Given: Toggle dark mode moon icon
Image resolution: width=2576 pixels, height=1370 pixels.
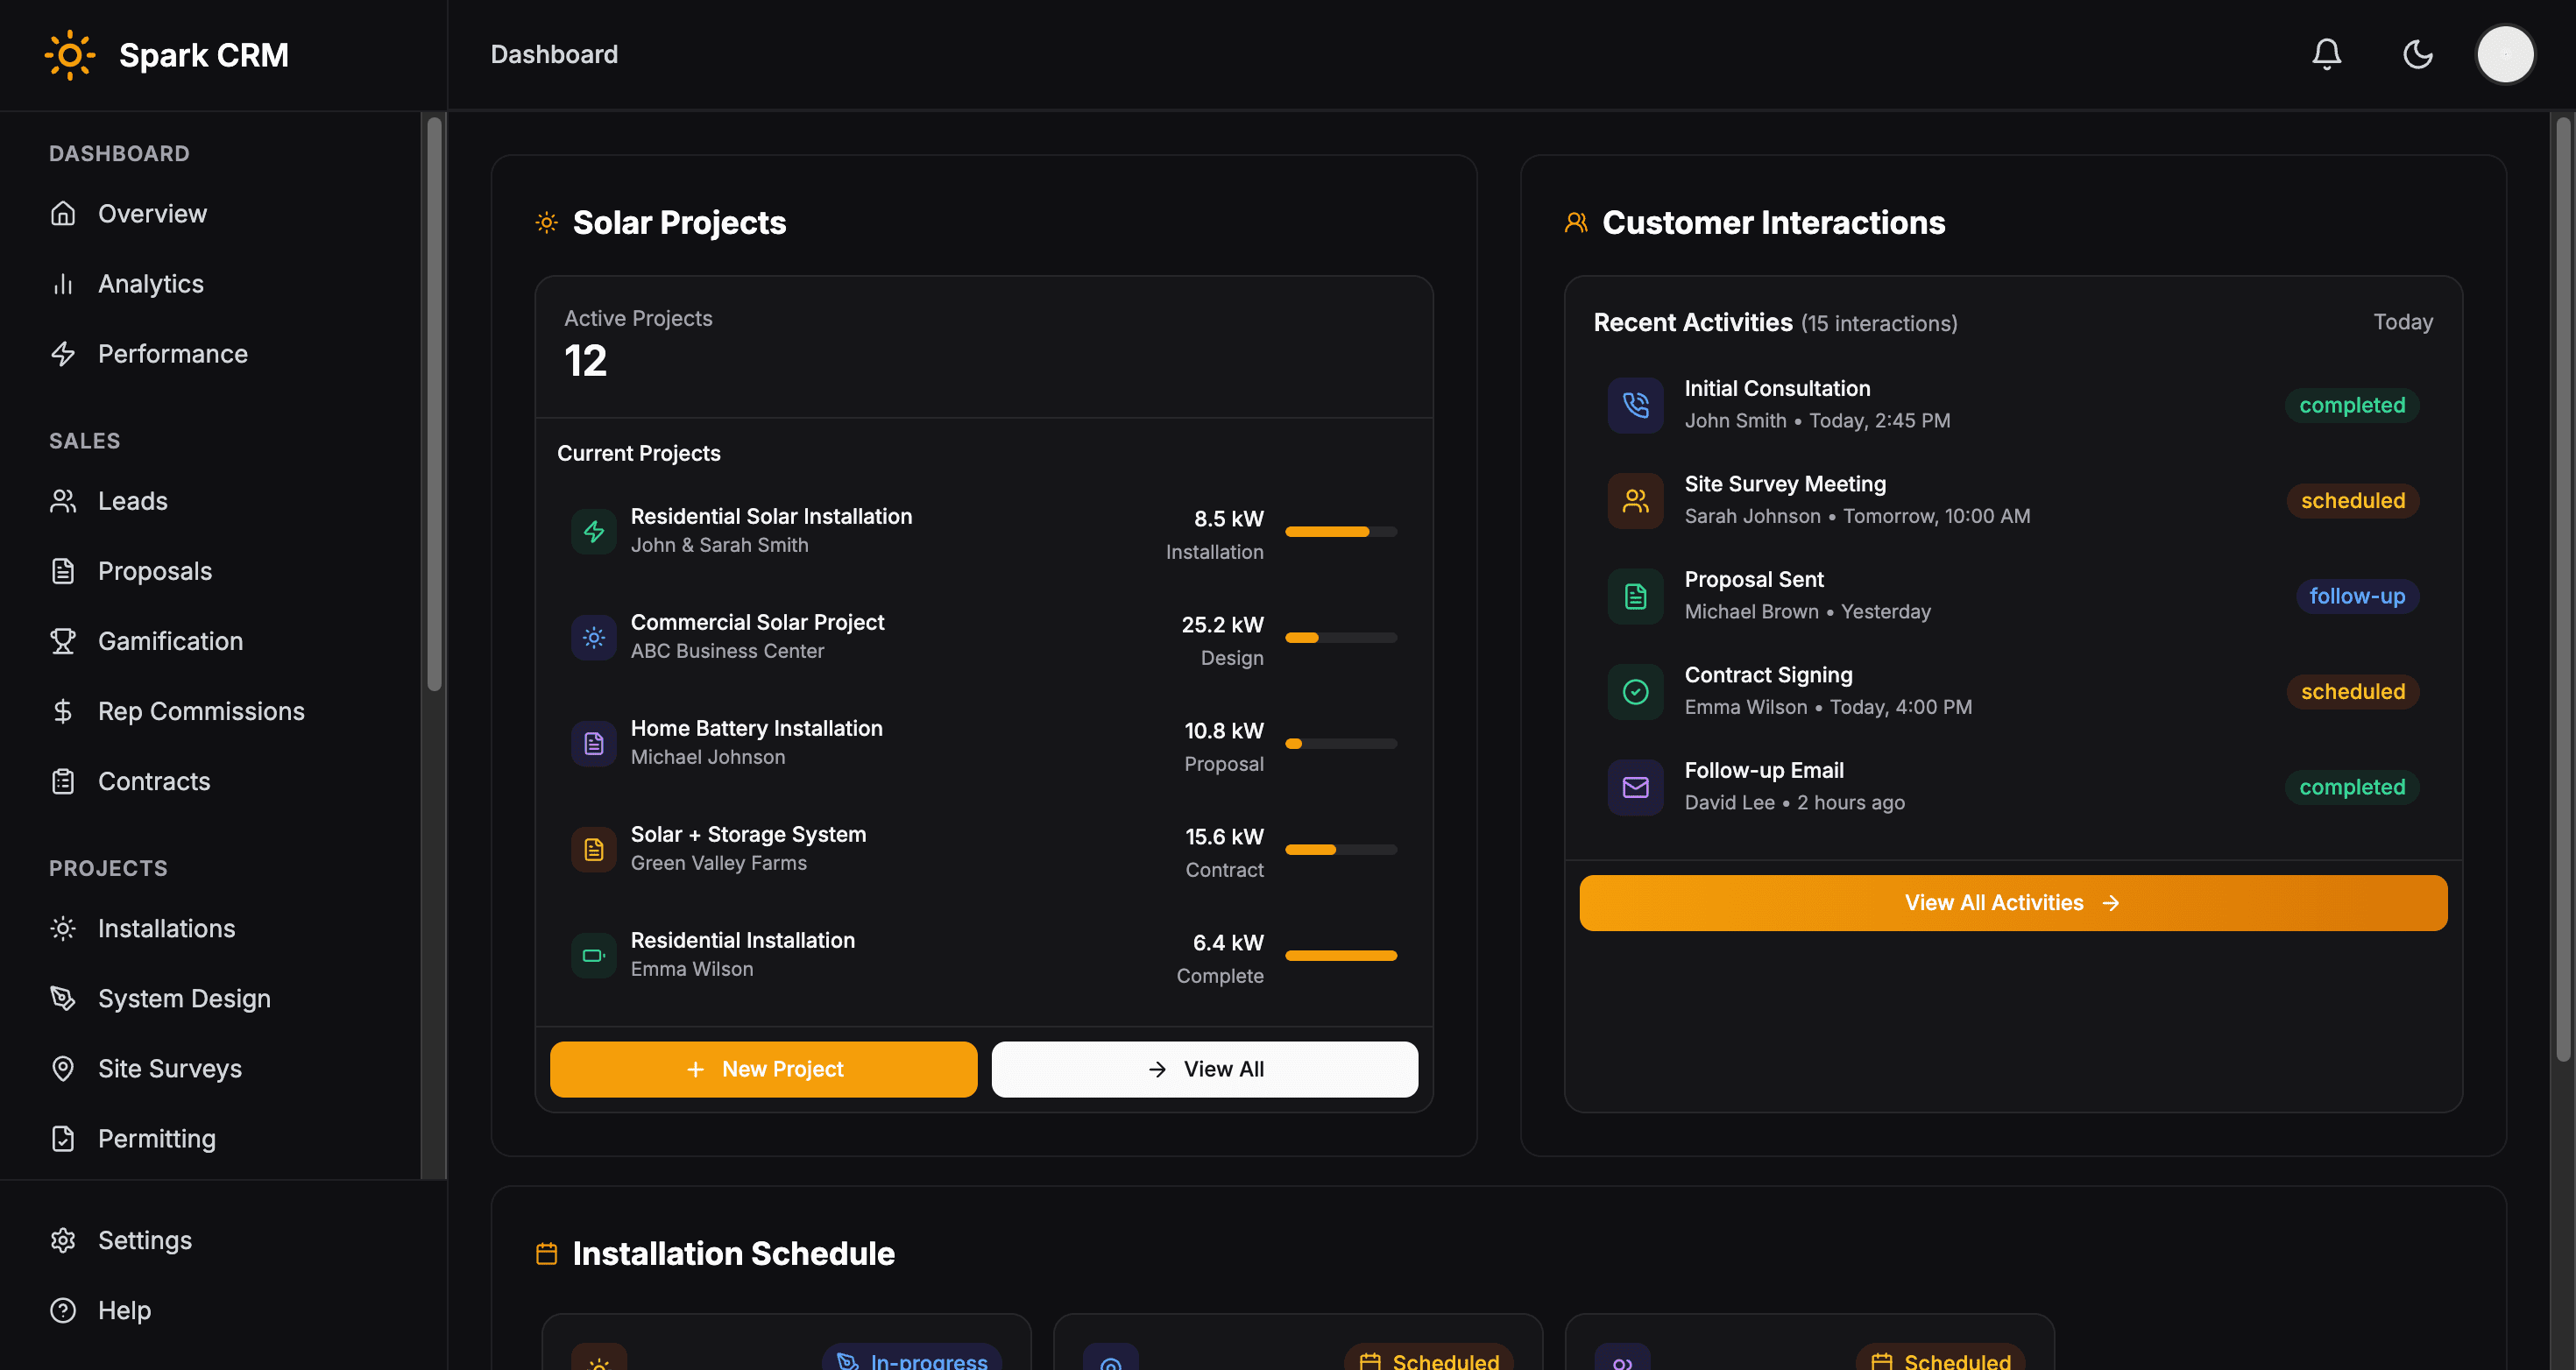Looking at the screenshot, I should (2418, 54).
